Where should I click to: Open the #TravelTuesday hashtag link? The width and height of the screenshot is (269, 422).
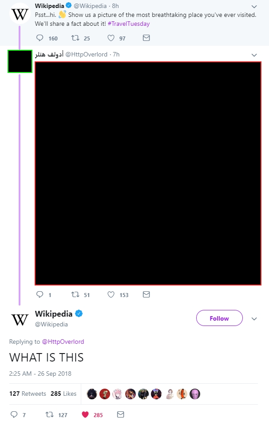tap(129, 24)
